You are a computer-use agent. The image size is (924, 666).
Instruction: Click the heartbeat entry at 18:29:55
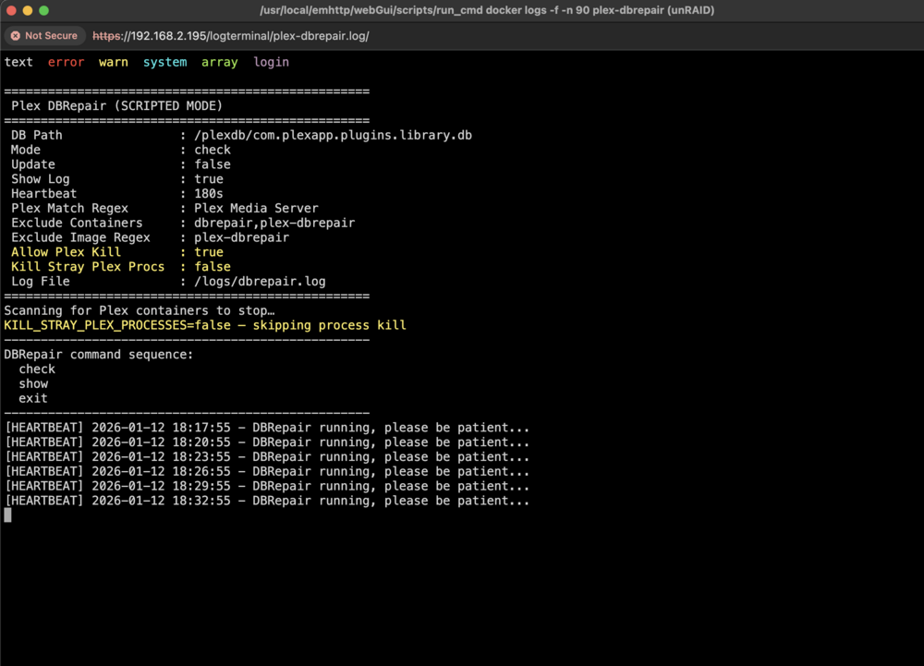point(267,487)
